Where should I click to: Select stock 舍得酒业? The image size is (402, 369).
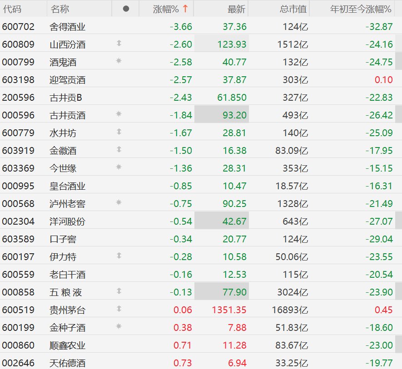click(x=67, y=27)
